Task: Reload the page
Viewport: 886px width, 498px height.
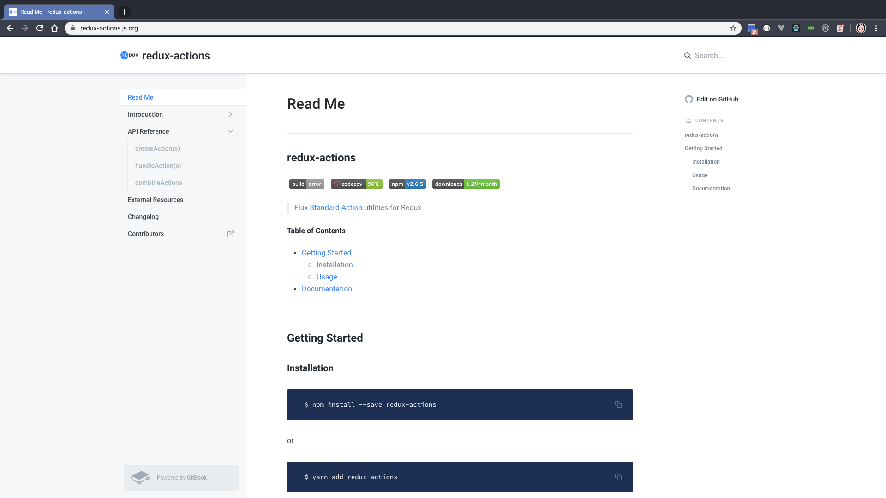Action: tap(40, 28)
